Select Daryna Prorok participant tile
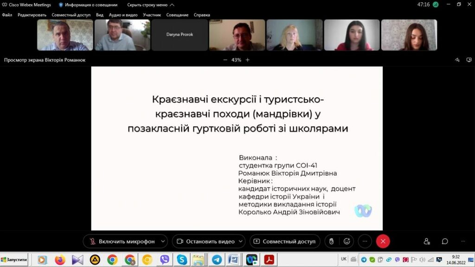Image resolution: width=475 pixels, height=267 pixels. pos(180,35)
